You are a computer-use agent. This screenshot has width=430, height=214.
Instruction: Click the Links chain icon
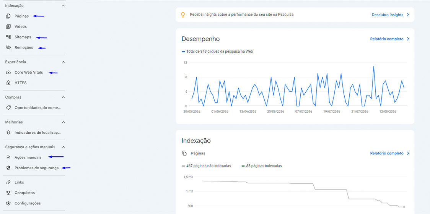pos(8,182)
